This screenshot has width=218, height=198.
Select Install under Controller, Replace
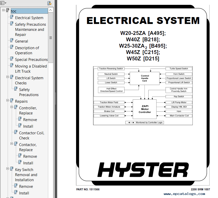(28, 126)
